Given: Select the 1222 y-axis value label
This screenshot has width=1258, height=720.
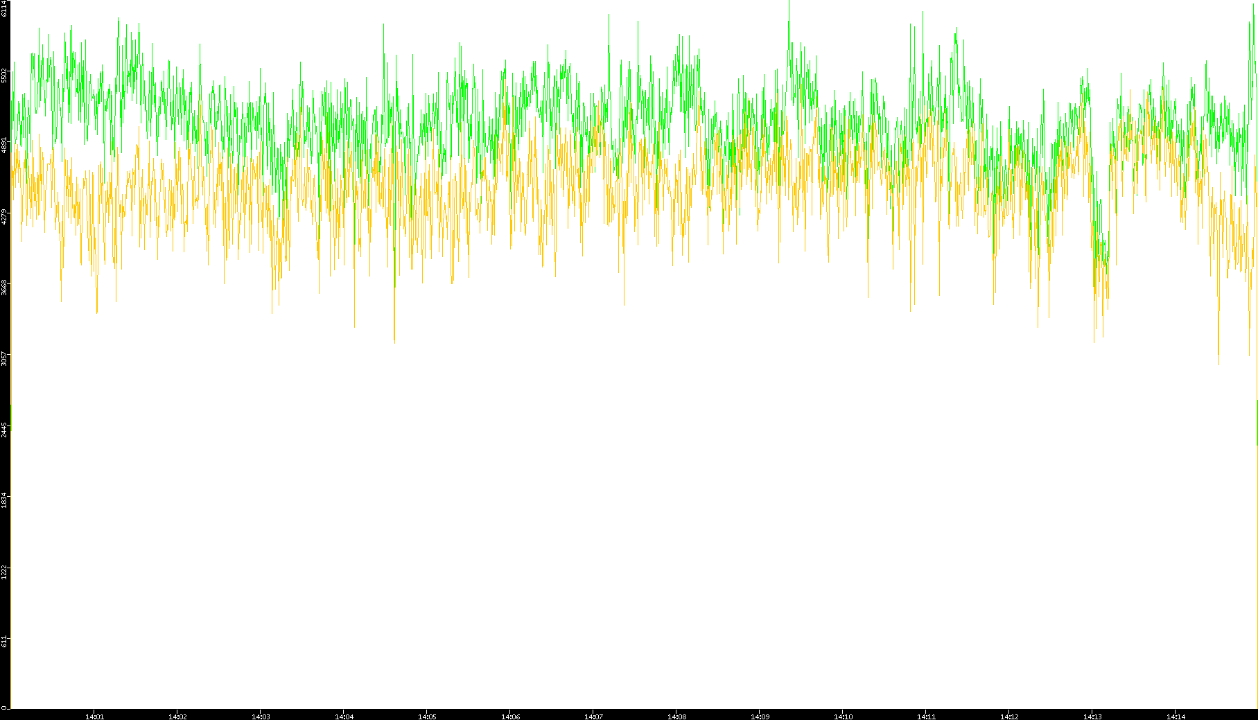Looking at the screenshot, I should point(5,571).
